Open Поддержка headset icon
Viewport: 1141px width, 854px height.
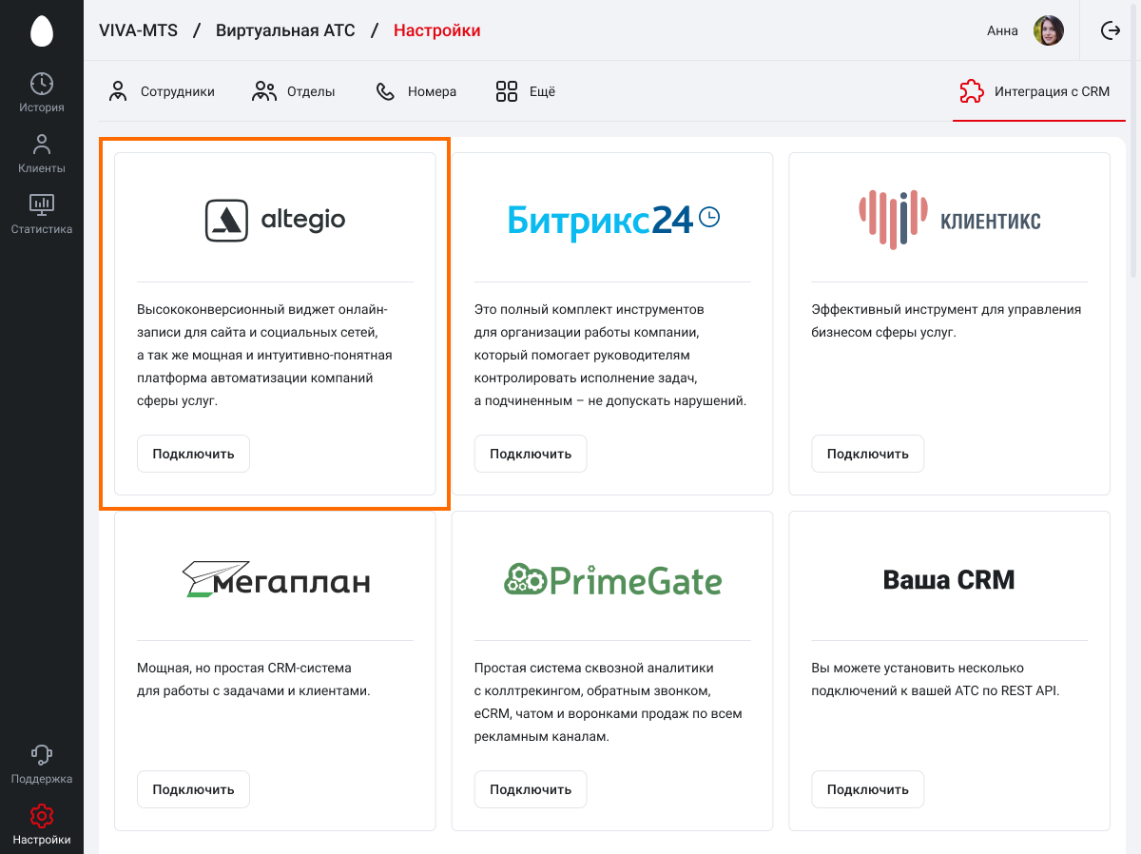[x=41, y=755]
